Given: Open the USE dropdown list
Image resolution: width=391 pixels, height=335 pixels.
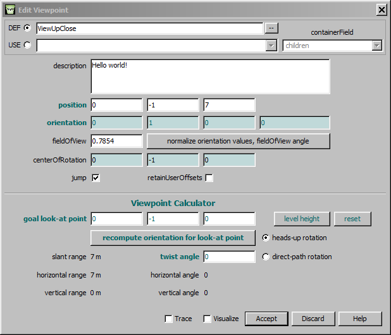Looking at the screenshot, I should click(271, 46).
